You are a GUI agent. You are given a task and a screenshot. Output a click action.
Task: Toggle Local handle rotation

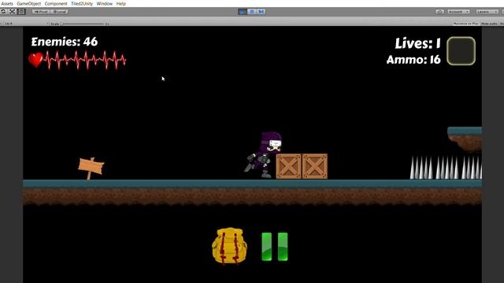pyautogui.click(x=59, y=12)
